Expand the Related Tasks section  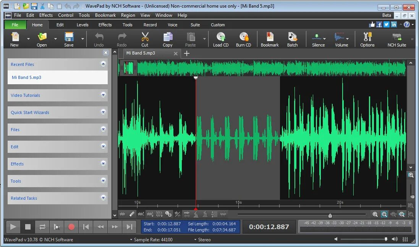103,198
